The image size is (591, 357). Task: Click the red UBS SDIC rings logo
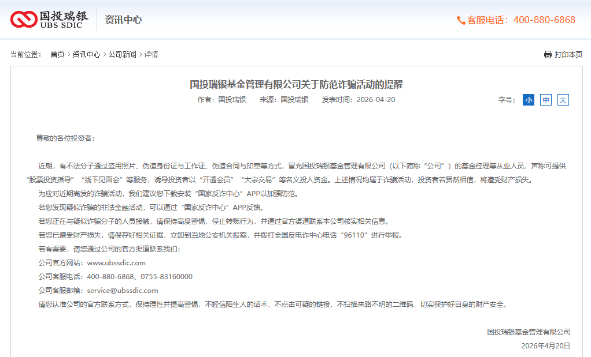24,20
